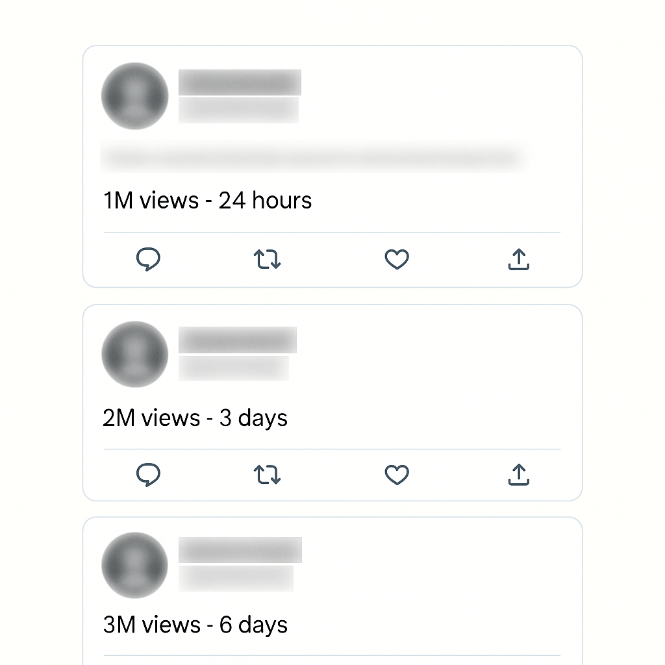
Task: Share the 2M views post
Action: 518,475
